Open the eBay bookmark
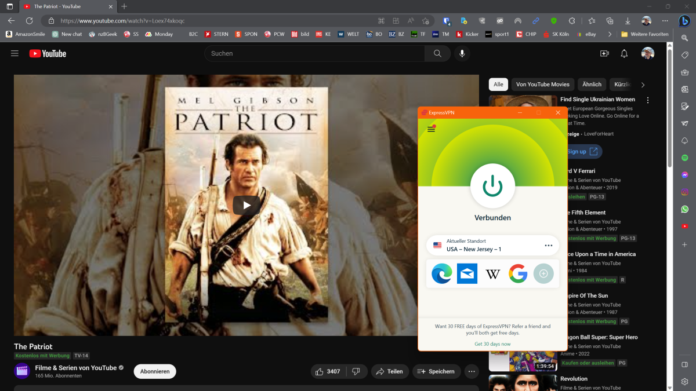 [x=586, y=34]
